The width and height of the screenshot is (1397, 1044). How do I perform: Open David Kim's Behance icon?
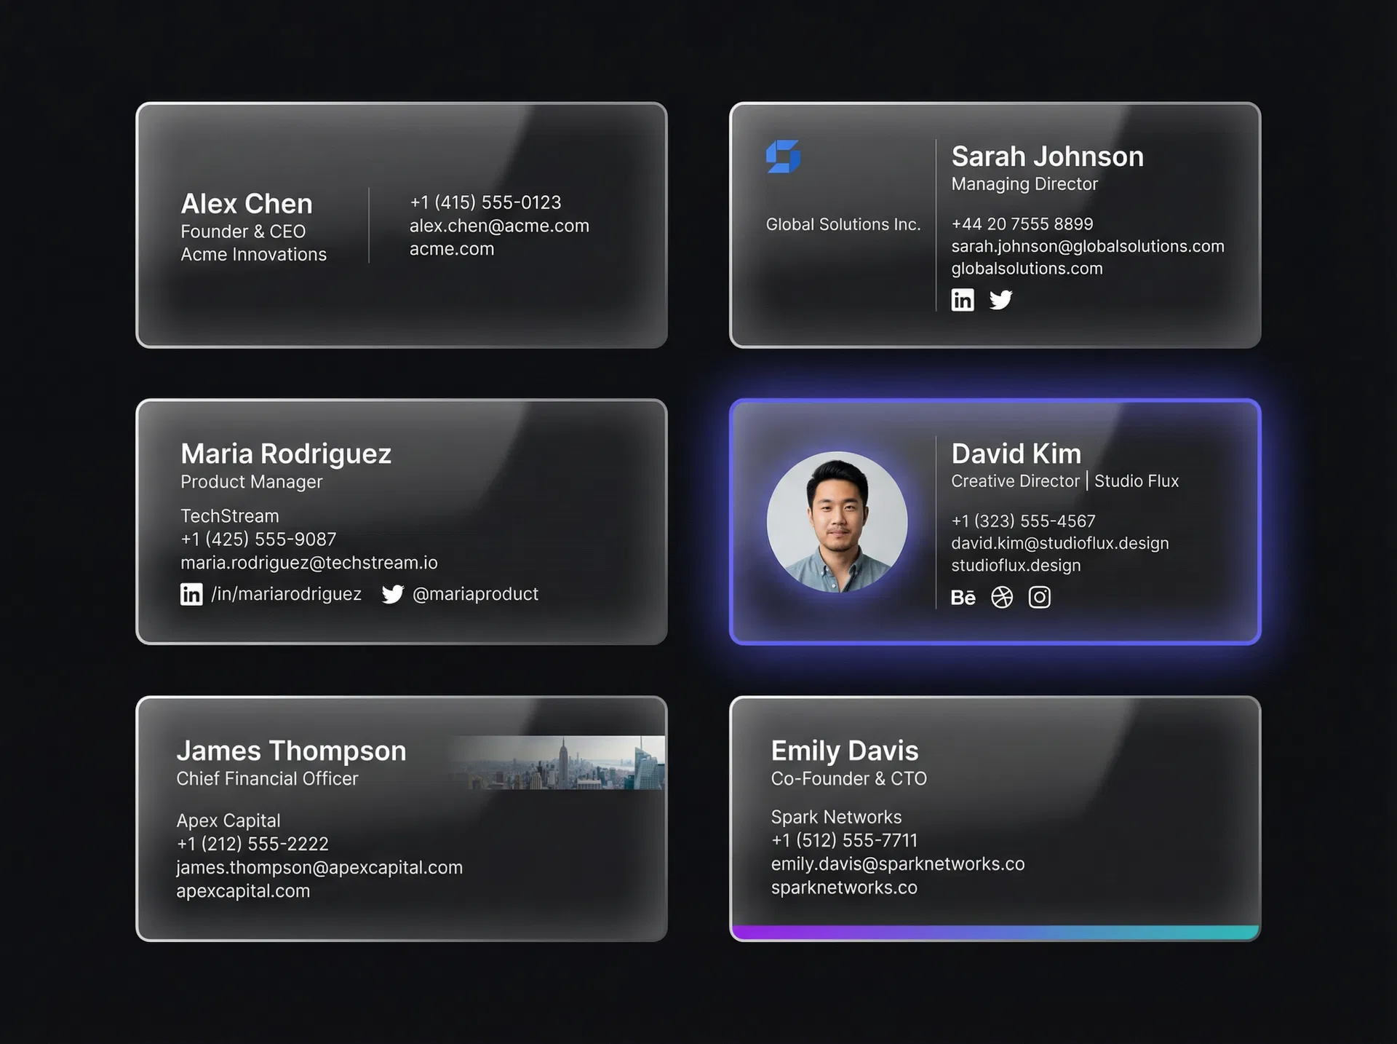[963, 598]
